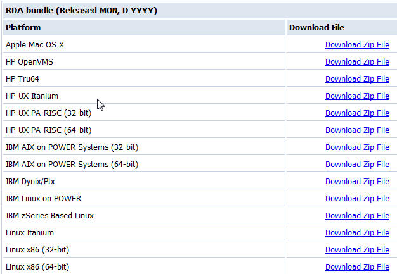Select the HP-UX Itanium platform text
Image resolution: width=397 pixels, height=274 pixels.
(32, 96)
